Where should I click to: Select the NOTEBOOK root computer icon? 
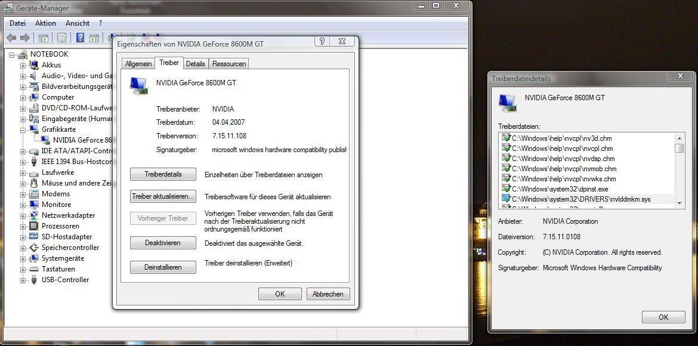pos(23,54)
